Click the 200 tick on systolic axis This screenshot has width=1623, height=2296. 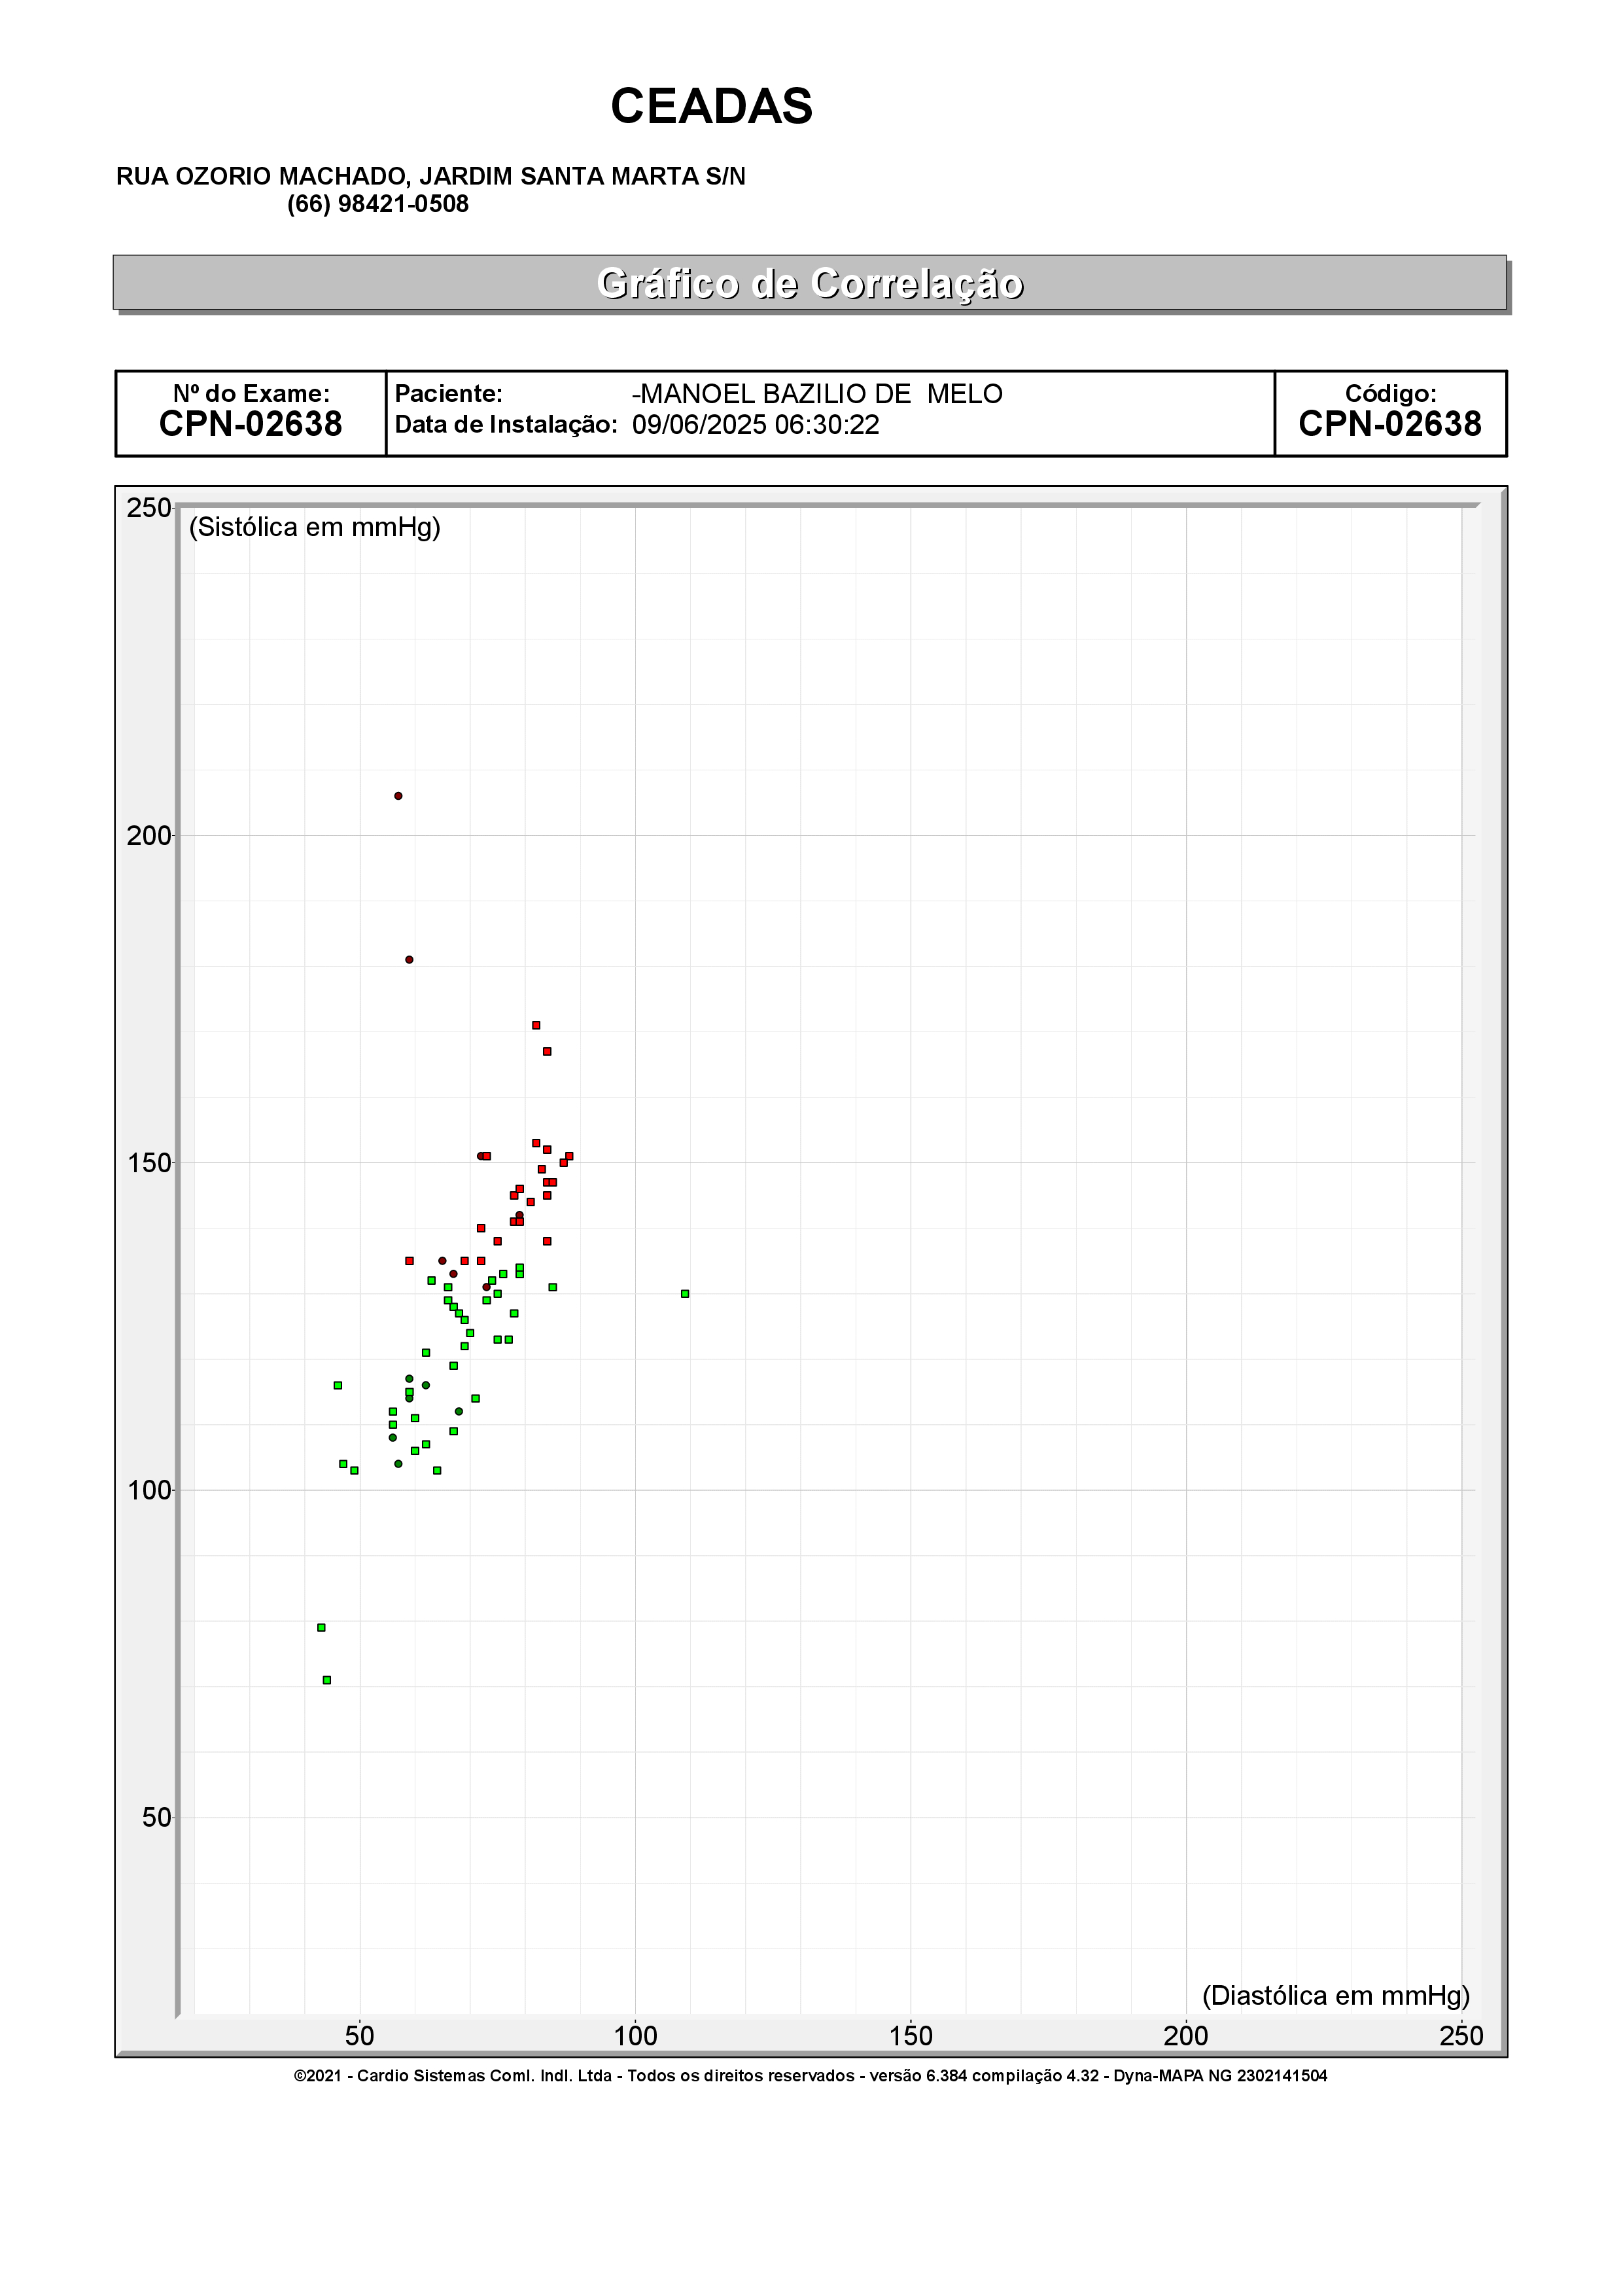click(149, 835)
